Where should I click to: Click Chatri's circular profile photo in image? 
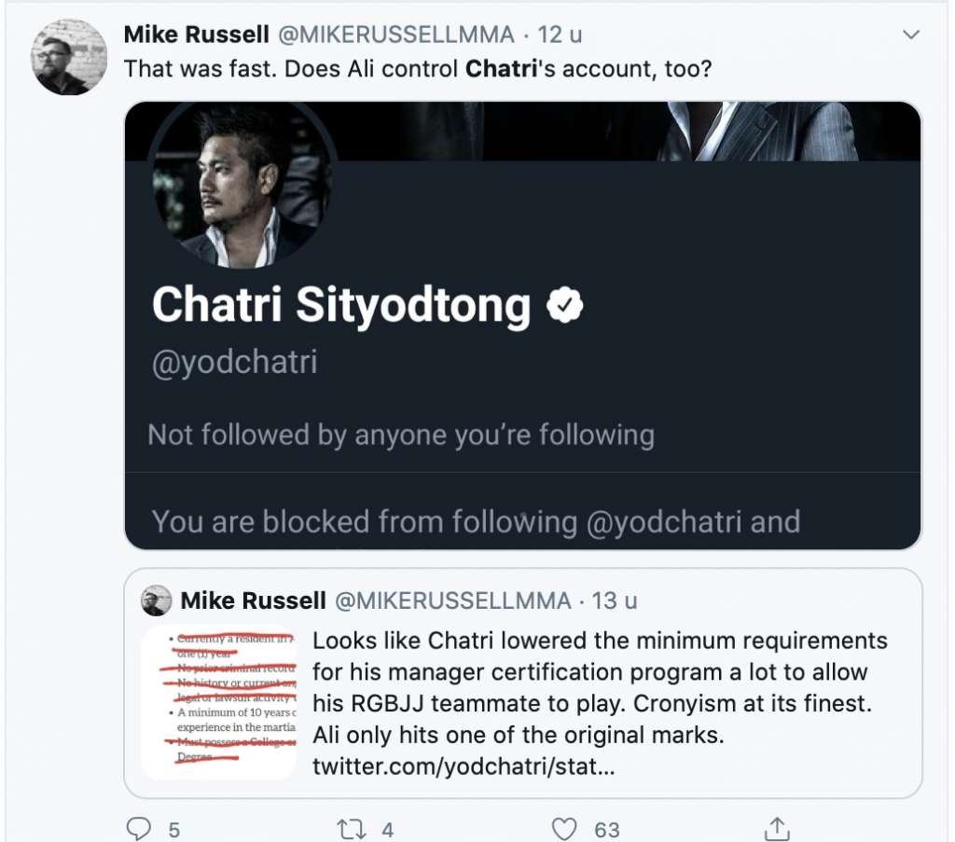[242, 185]
